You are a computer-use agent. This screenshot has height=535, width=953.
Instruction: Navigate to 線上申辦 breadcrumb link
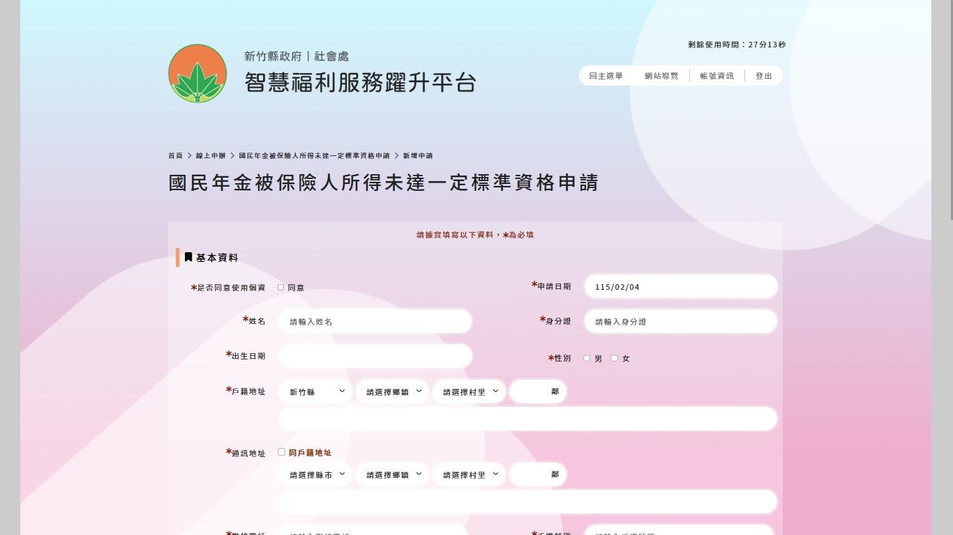click(211, 155)
